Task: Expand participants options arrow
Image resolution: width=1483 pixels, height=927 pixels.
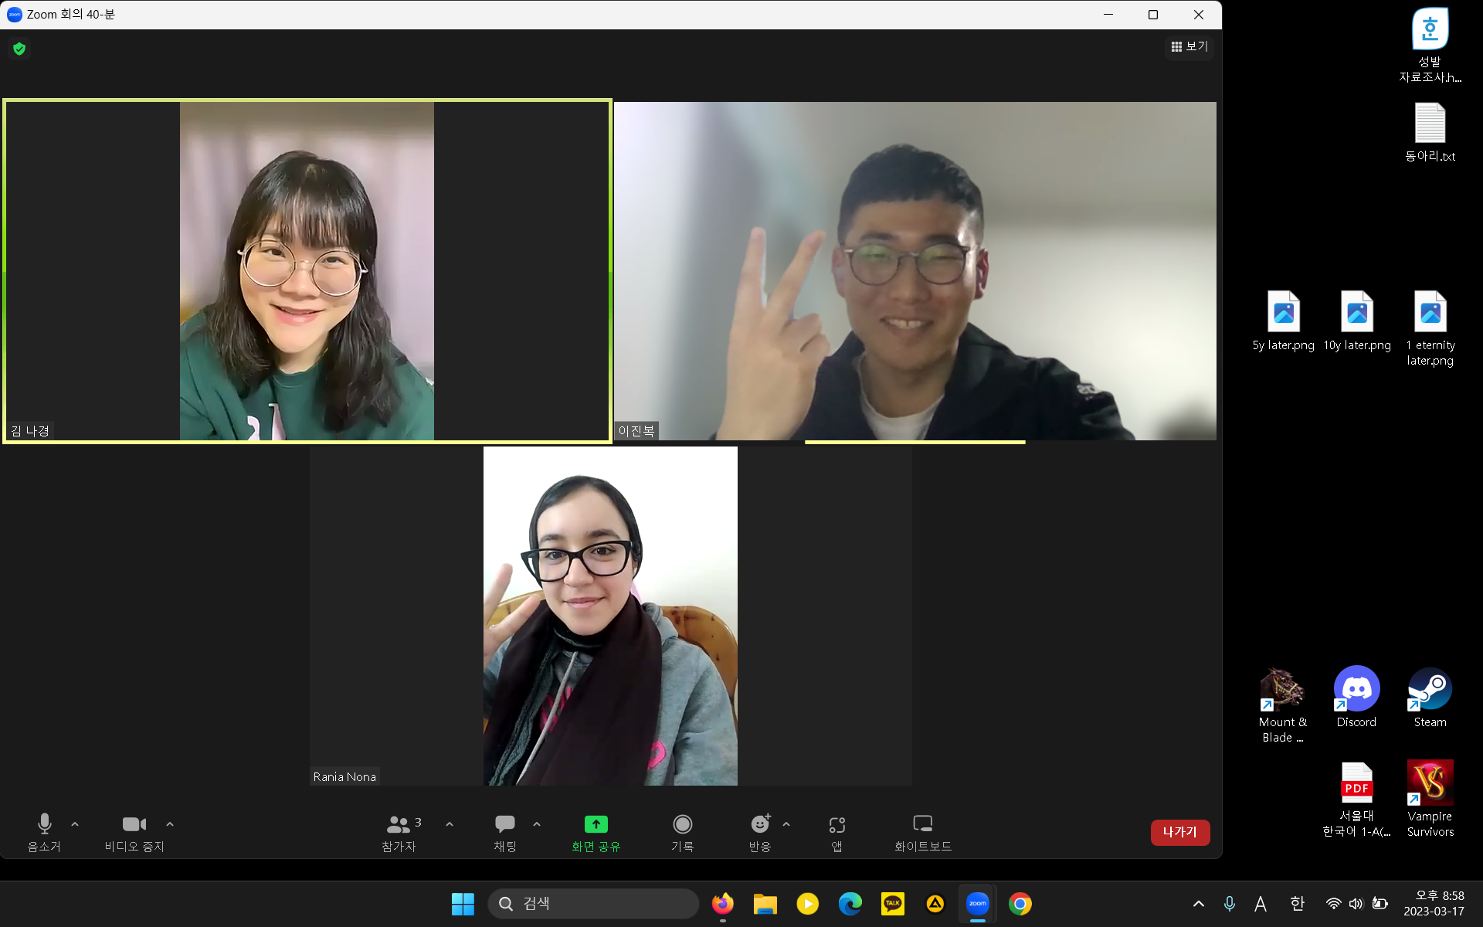Action: point(450,824)
